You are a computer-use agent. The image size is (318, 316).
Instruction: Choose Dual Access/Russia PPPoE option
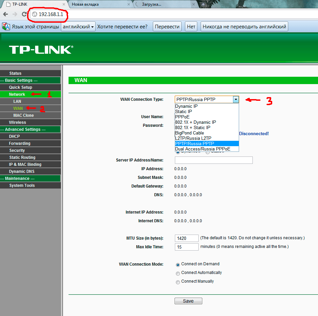coord(207,149)
